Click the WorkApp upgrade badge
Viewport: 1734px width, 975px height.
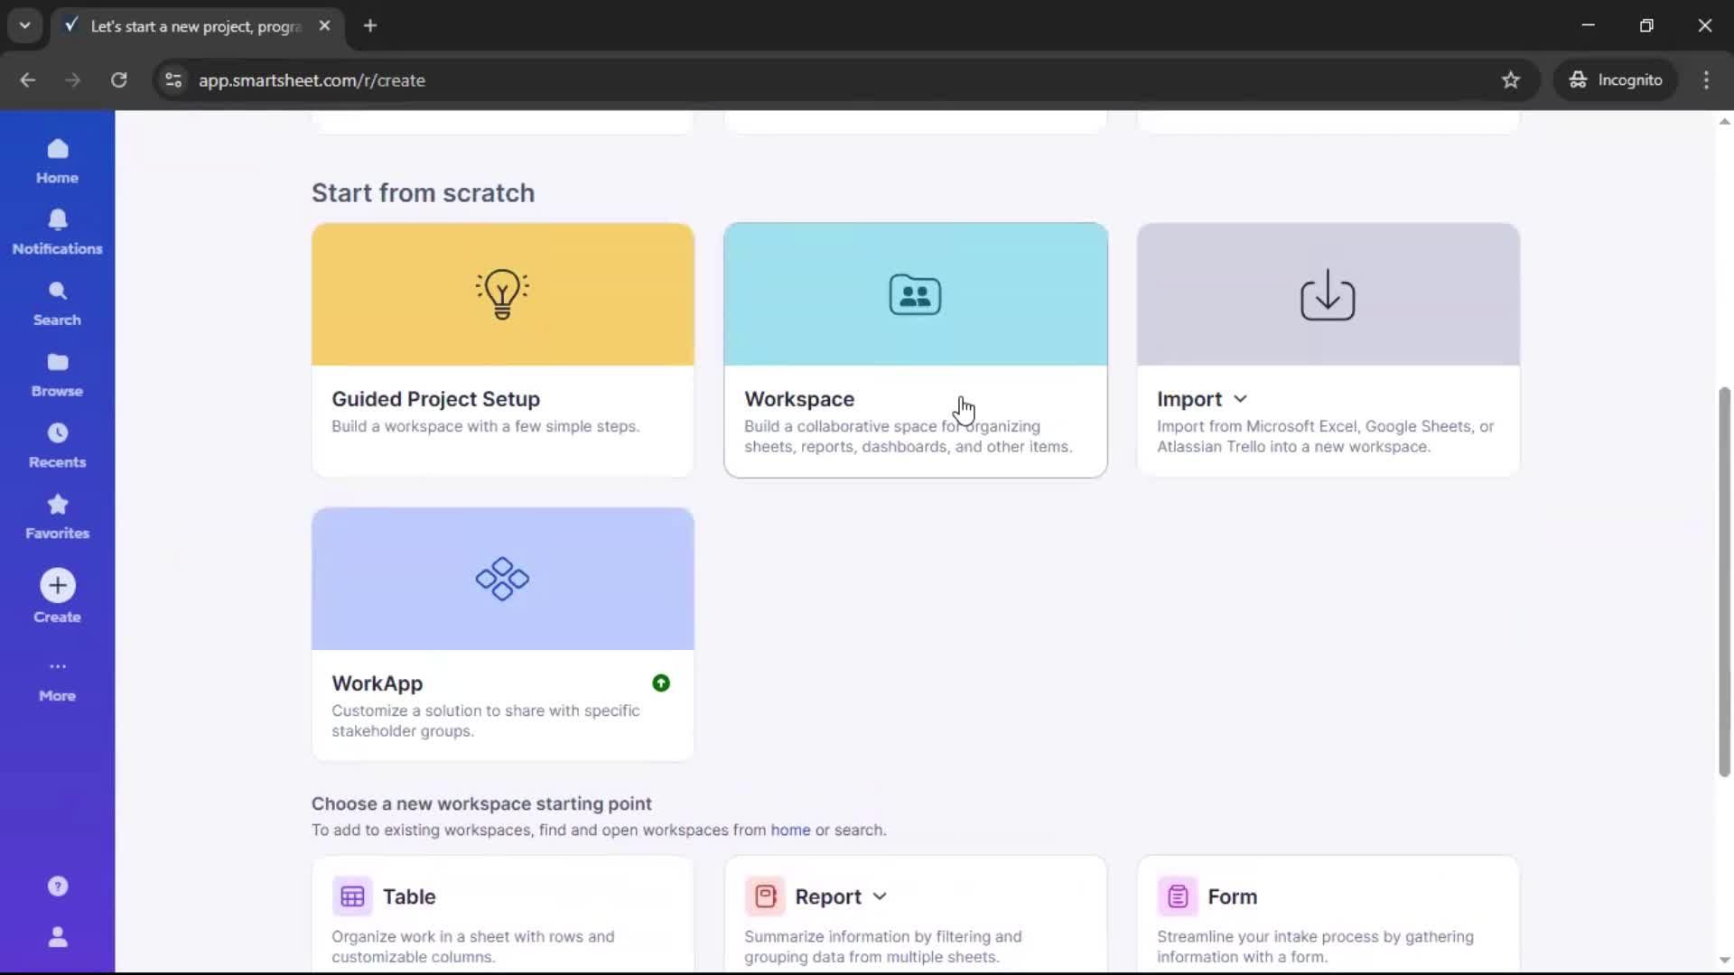pos(661,683)
